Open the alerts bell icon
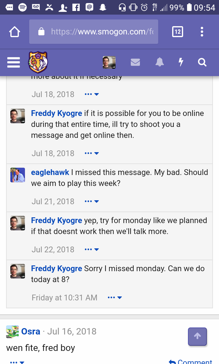Image resolution: width=219 pixels, height=364 pixels. [x=160, y=62]
